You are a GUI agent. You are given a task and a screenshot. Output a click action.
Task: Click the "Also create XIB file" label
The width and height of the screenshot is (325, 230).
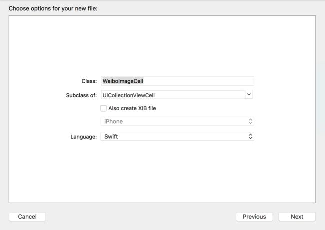click(132, 108)
